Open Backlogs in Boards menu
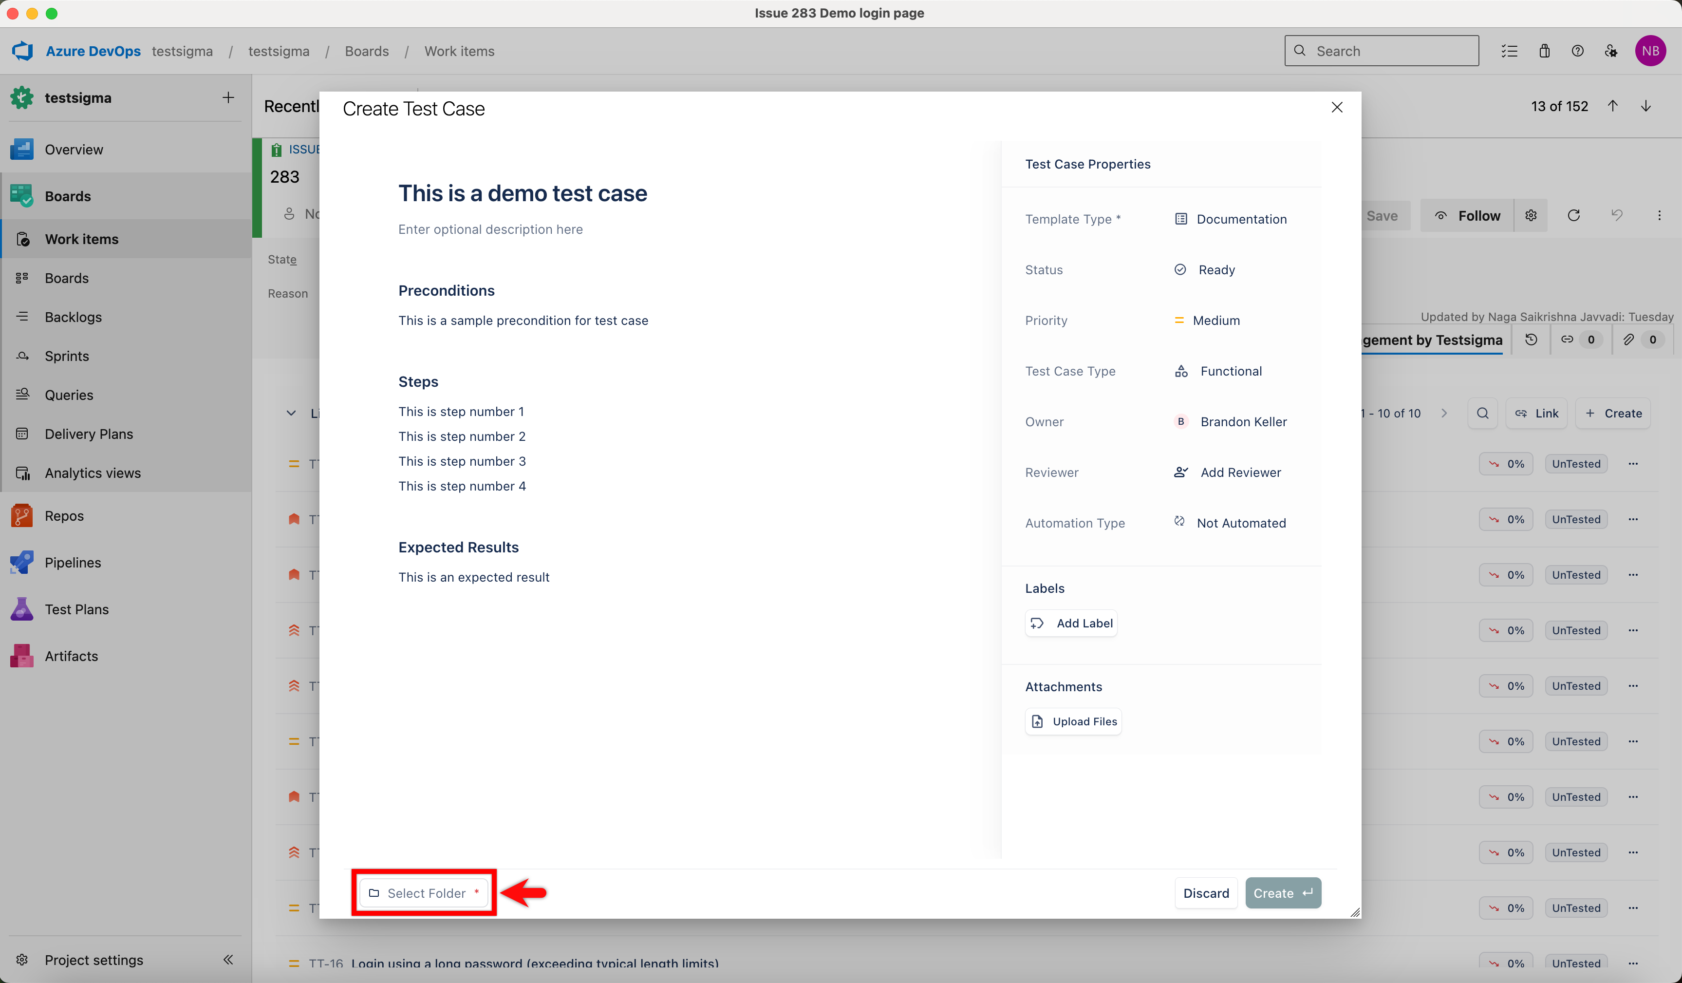The height and width of the screenshot is (983, 1682). tap(73, 317)
